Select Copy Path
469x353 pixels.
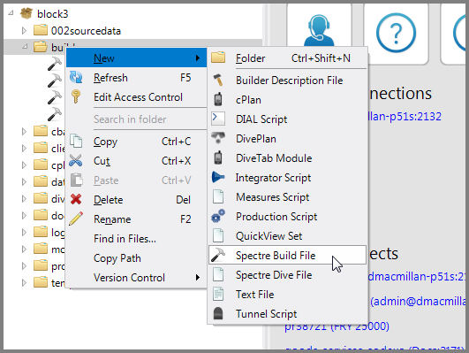tap(136, 258)
